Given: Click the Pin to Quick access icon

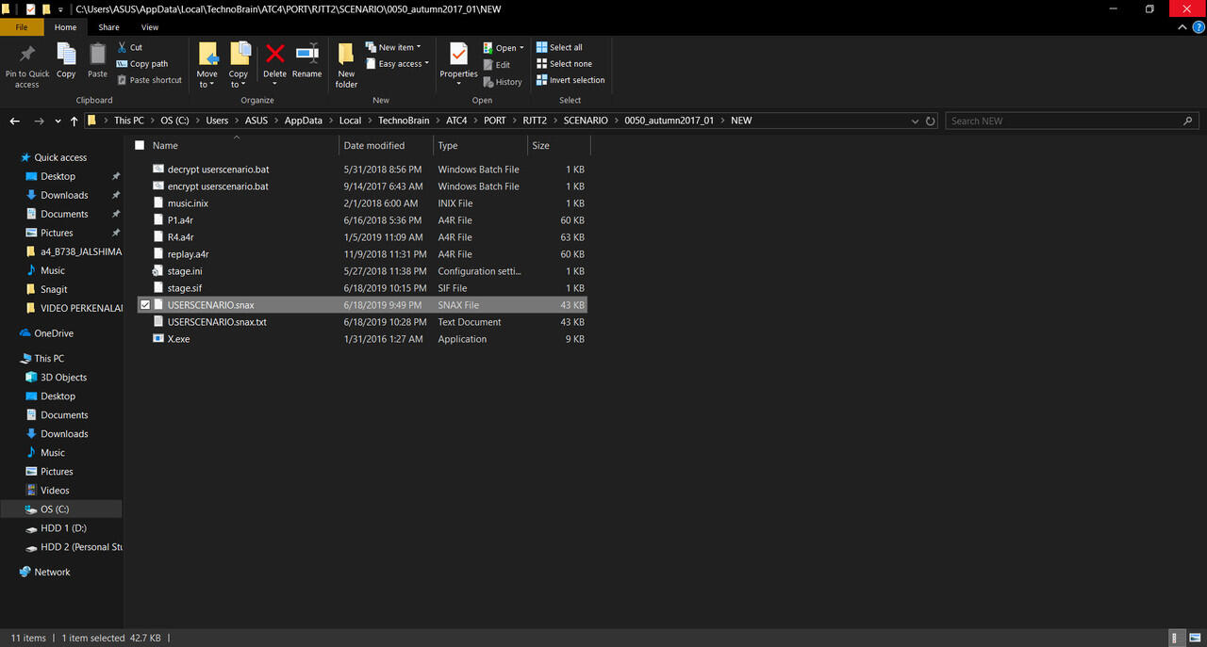Looking at the screenshot, I should click(27, 56).
